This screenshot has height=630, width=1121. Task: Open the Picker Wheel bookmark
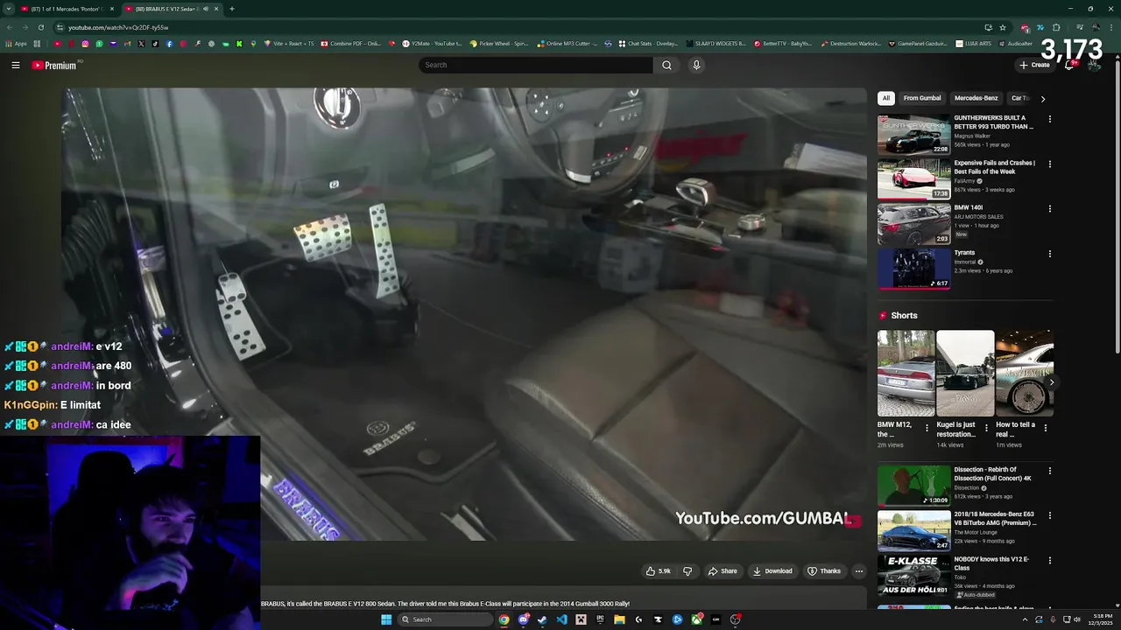tap(499, 44)
